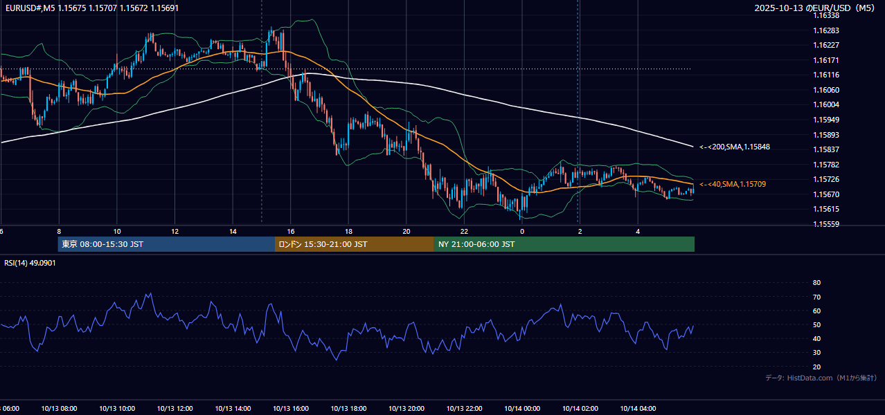This screenshot has height=415, width=885.
Task: Click RSI scale value 40
Action: (x=816, y=338)
